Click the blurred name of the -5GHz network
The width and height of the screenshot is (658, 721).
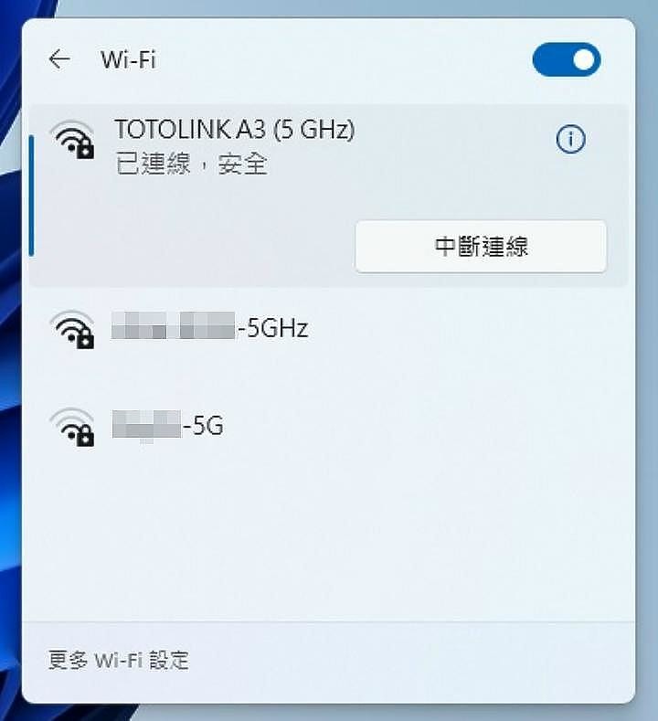pyautogui.click(x=173, y=325)
